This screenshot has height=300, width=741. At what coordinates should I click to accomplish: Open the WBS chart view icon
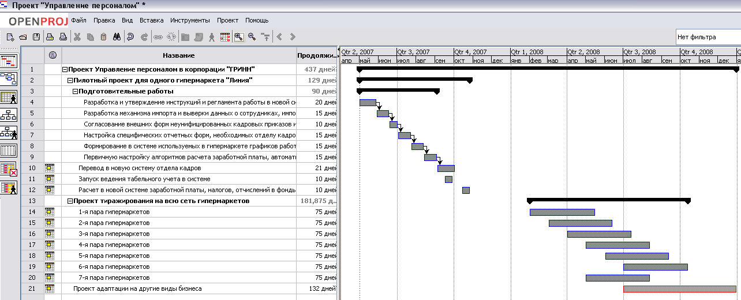point(9,115)
